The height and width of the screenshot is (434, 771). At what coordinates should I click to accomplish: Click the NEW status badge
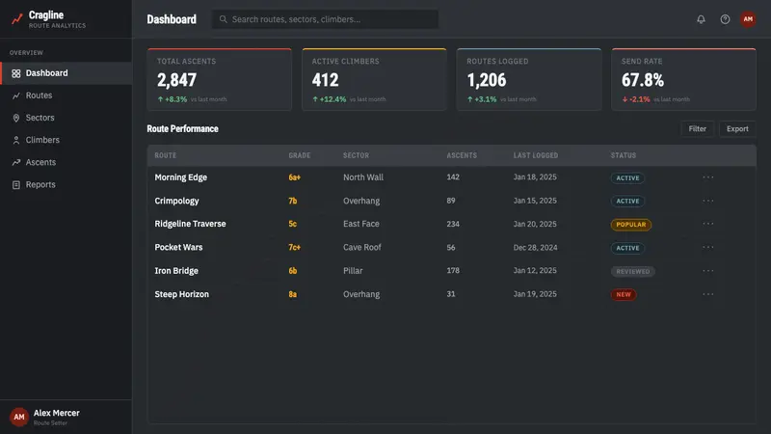click(x=624, y=295)
